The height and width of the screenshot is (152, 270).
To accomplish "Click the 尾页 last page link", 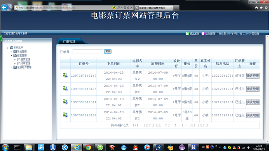I will 203,125.
